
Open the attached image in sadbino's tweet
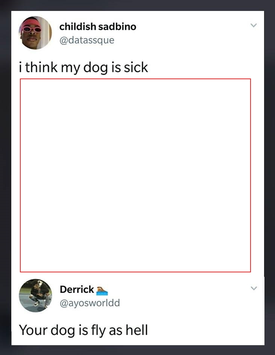click(135, 175)
